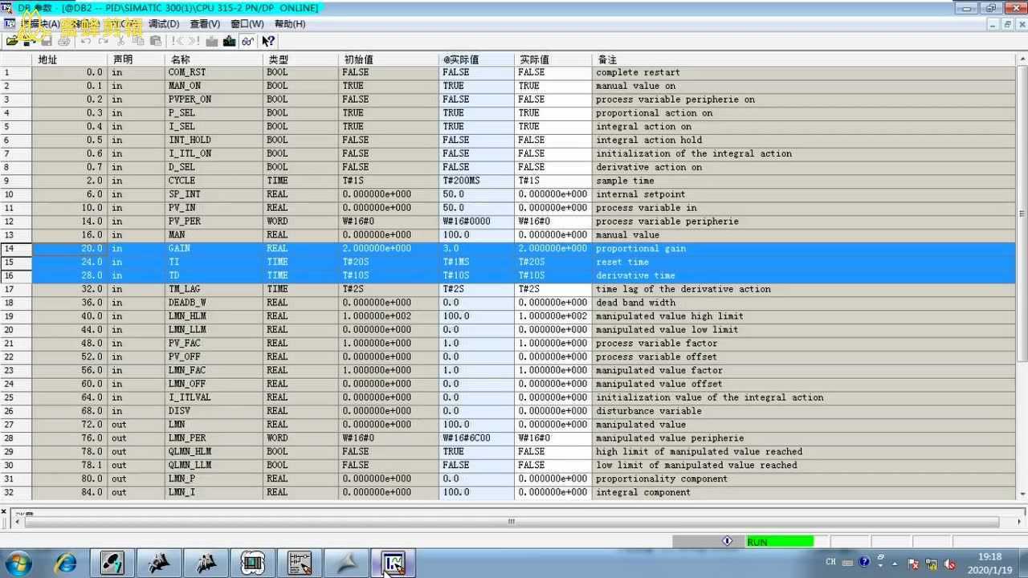The width and height of the screenshot is (1028, 578).
Task: Click the scroll up arrow of vertical scrollbar
Action: pyautogui.click(x=1022, y=59)
